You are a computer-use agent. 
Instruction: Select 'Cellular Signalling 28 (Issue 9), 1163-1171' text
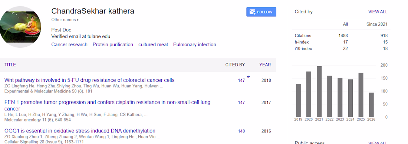[44, 142]
